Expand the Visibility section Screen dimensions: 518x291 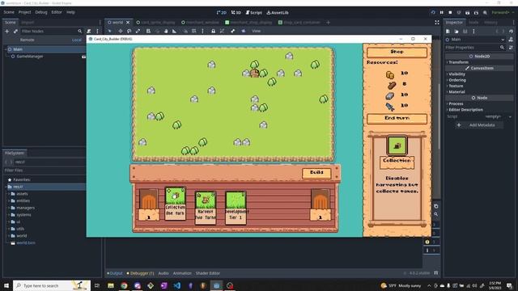[x=456, y=74]
